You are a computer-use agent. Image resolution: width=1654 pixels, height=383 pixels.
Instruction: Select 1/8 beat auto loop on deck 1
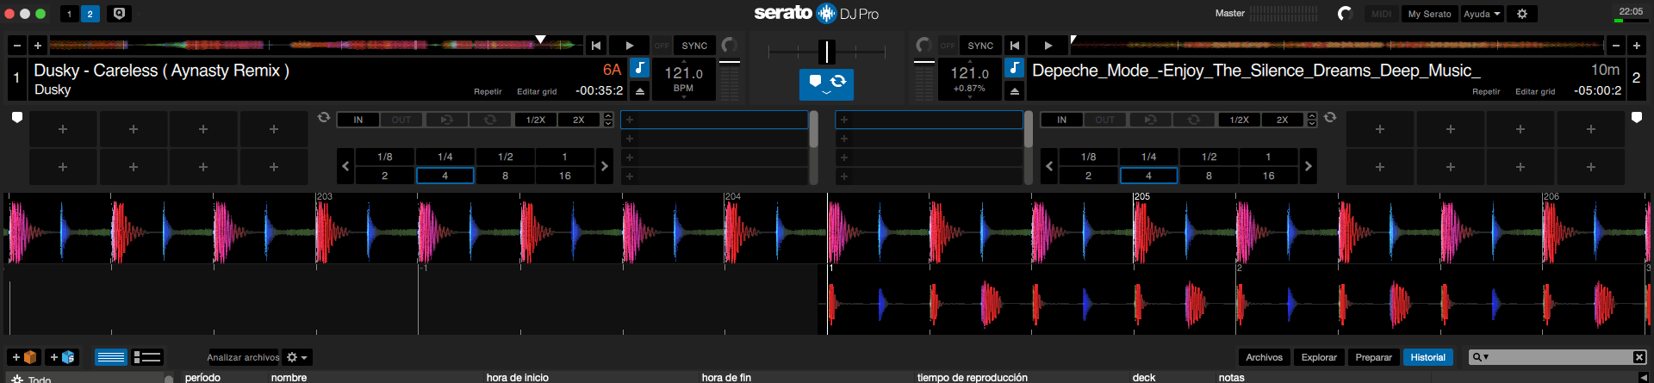click(x=385, y=157)
